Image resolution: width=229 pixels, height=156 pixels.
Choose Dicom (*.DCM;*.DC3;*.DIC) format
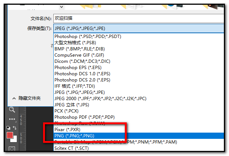click(x=138, y=61)
